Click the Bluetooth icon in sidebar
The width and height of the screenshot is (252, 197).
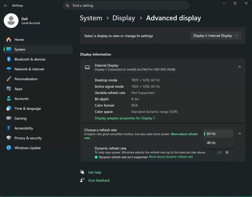pyautogui.click(x=9, y=59)
